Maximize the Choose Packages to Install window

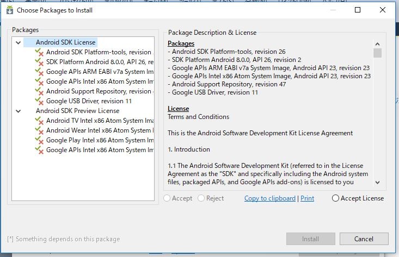coord(358,10)
